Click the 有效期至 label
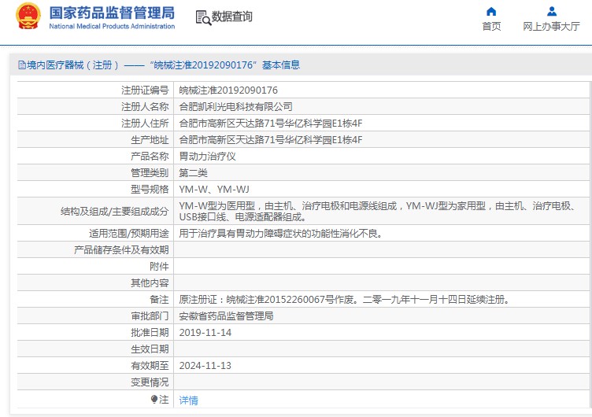Image resolution: width=592 pixels, height=417 pixels. [150, 366]
